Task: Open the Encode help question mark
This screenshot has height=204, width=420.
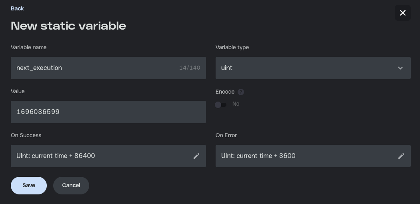Action: pos(241,92)
